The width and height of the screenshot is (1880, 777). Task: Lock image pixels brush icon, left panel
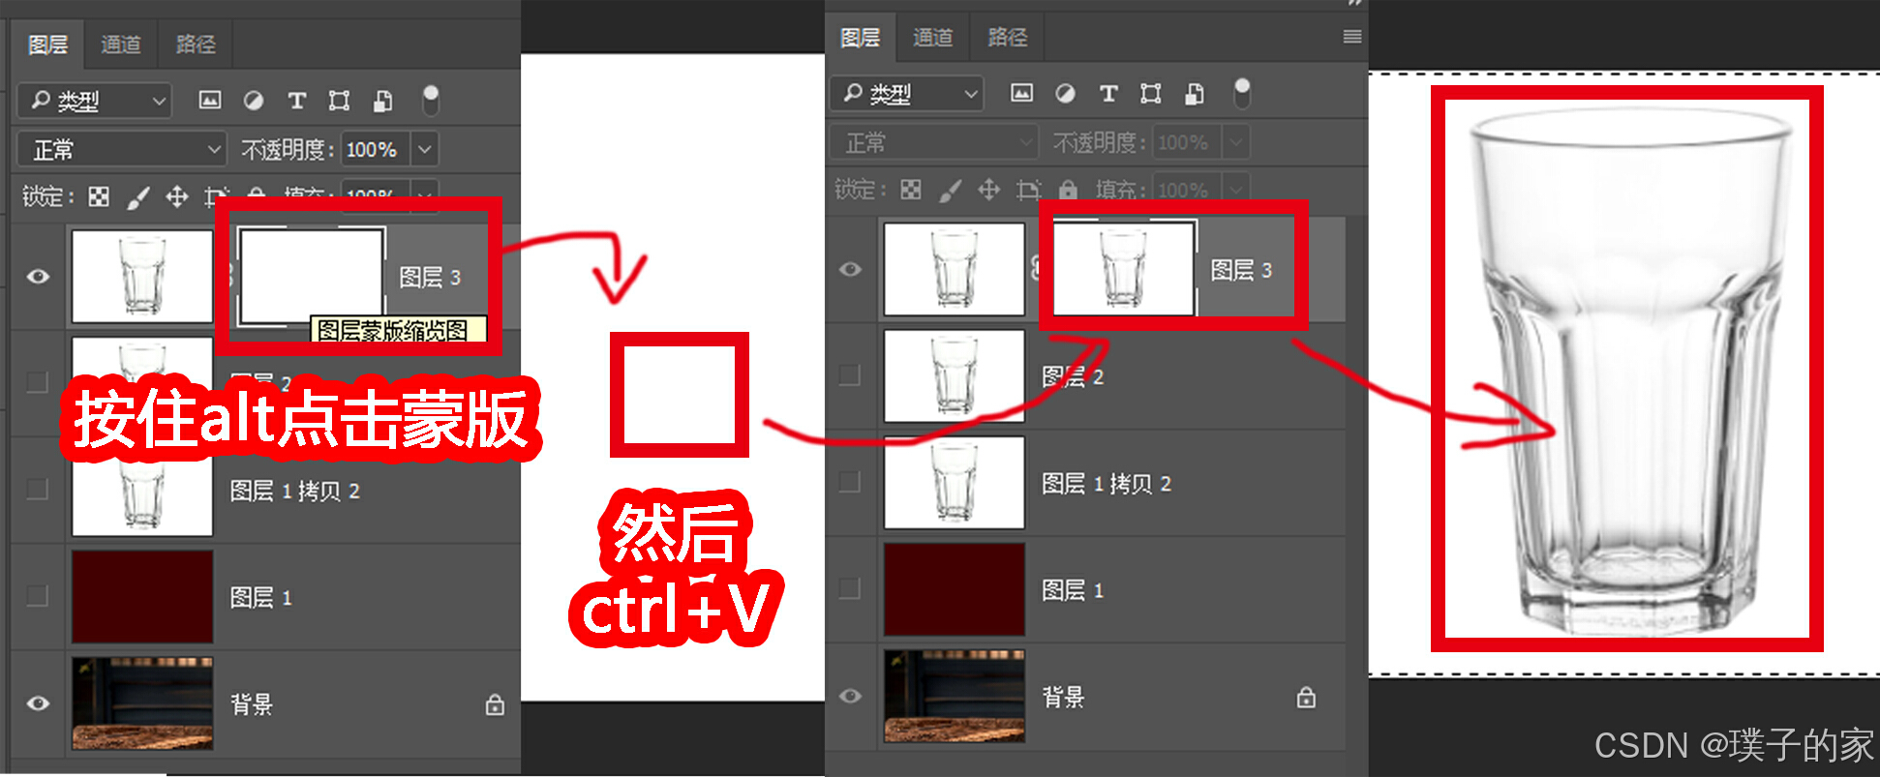[138, 197]
